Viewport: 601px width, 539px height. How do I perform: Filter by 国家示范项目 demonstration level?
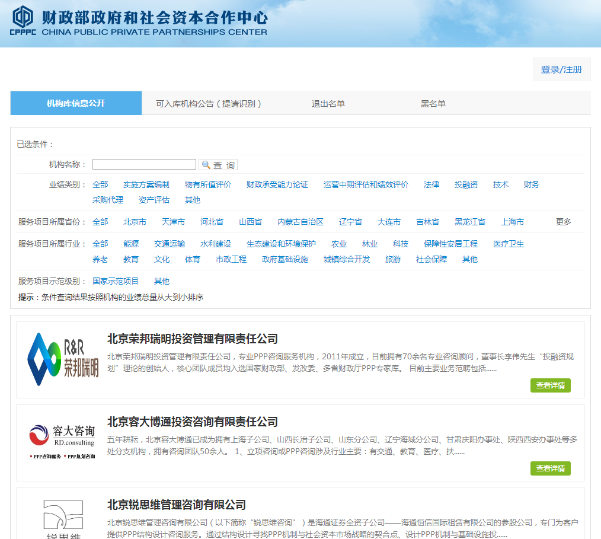click(116, 281)
